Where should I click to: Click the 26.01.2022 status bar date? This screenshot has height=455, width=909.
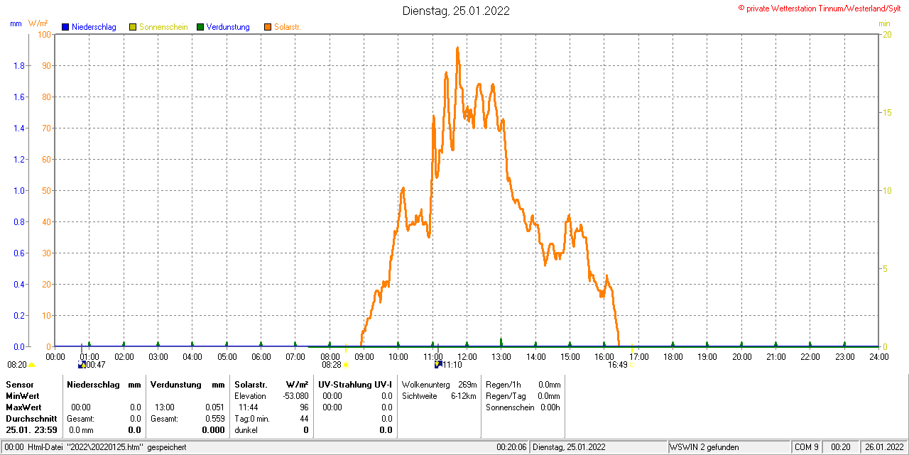[x=883, y=447]
